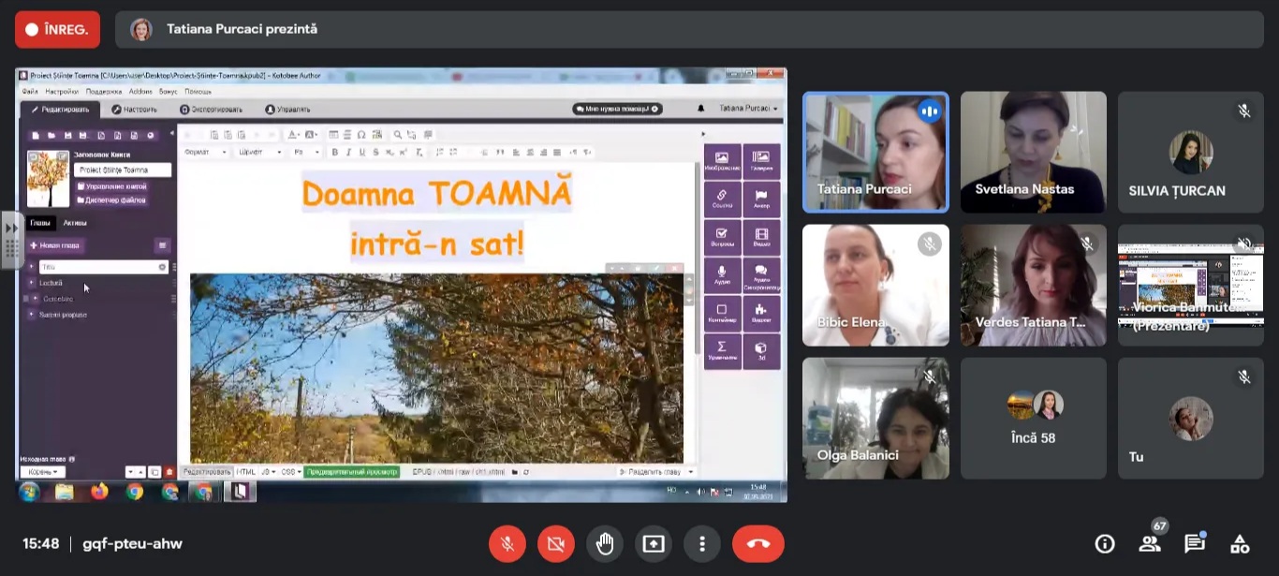Open the Файл menu
This screenshot has width=1279, height=576.
pos(30,92)
